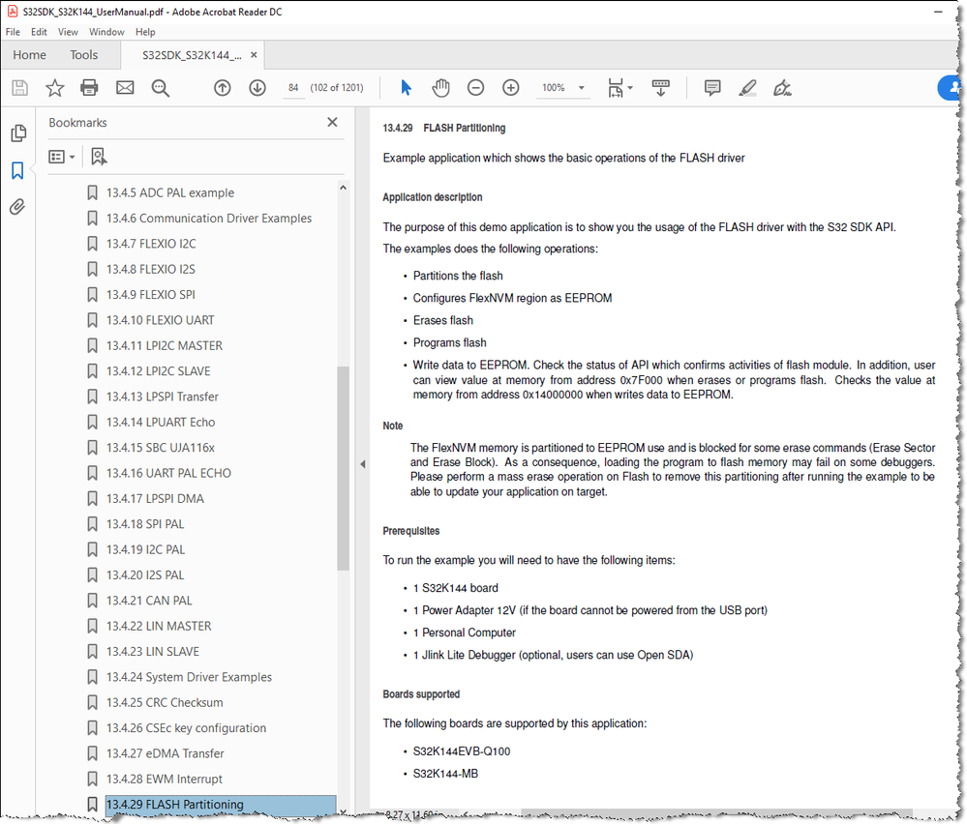Image resolution: width=967 pixels, height=824 pixels.
Task: Open bookmark 13.4.25 CRC Checksum
Action: point(165,702)
